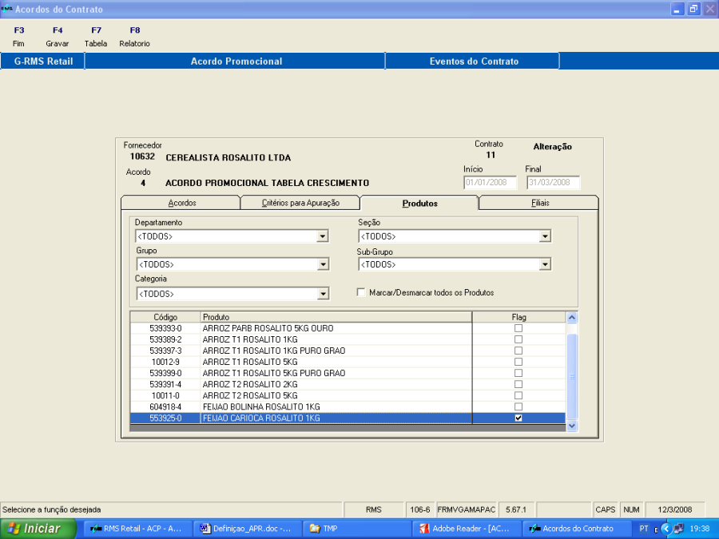Click the Produto column header
719x539 pixels.
[x=336, y=317]
